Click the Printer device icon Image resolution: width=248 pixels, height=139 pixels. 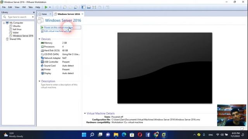[42, 69]
